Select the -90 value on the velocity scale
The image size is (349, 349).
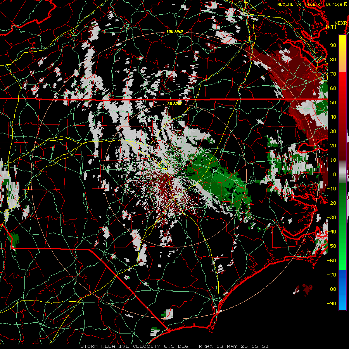tap(332, 304)
